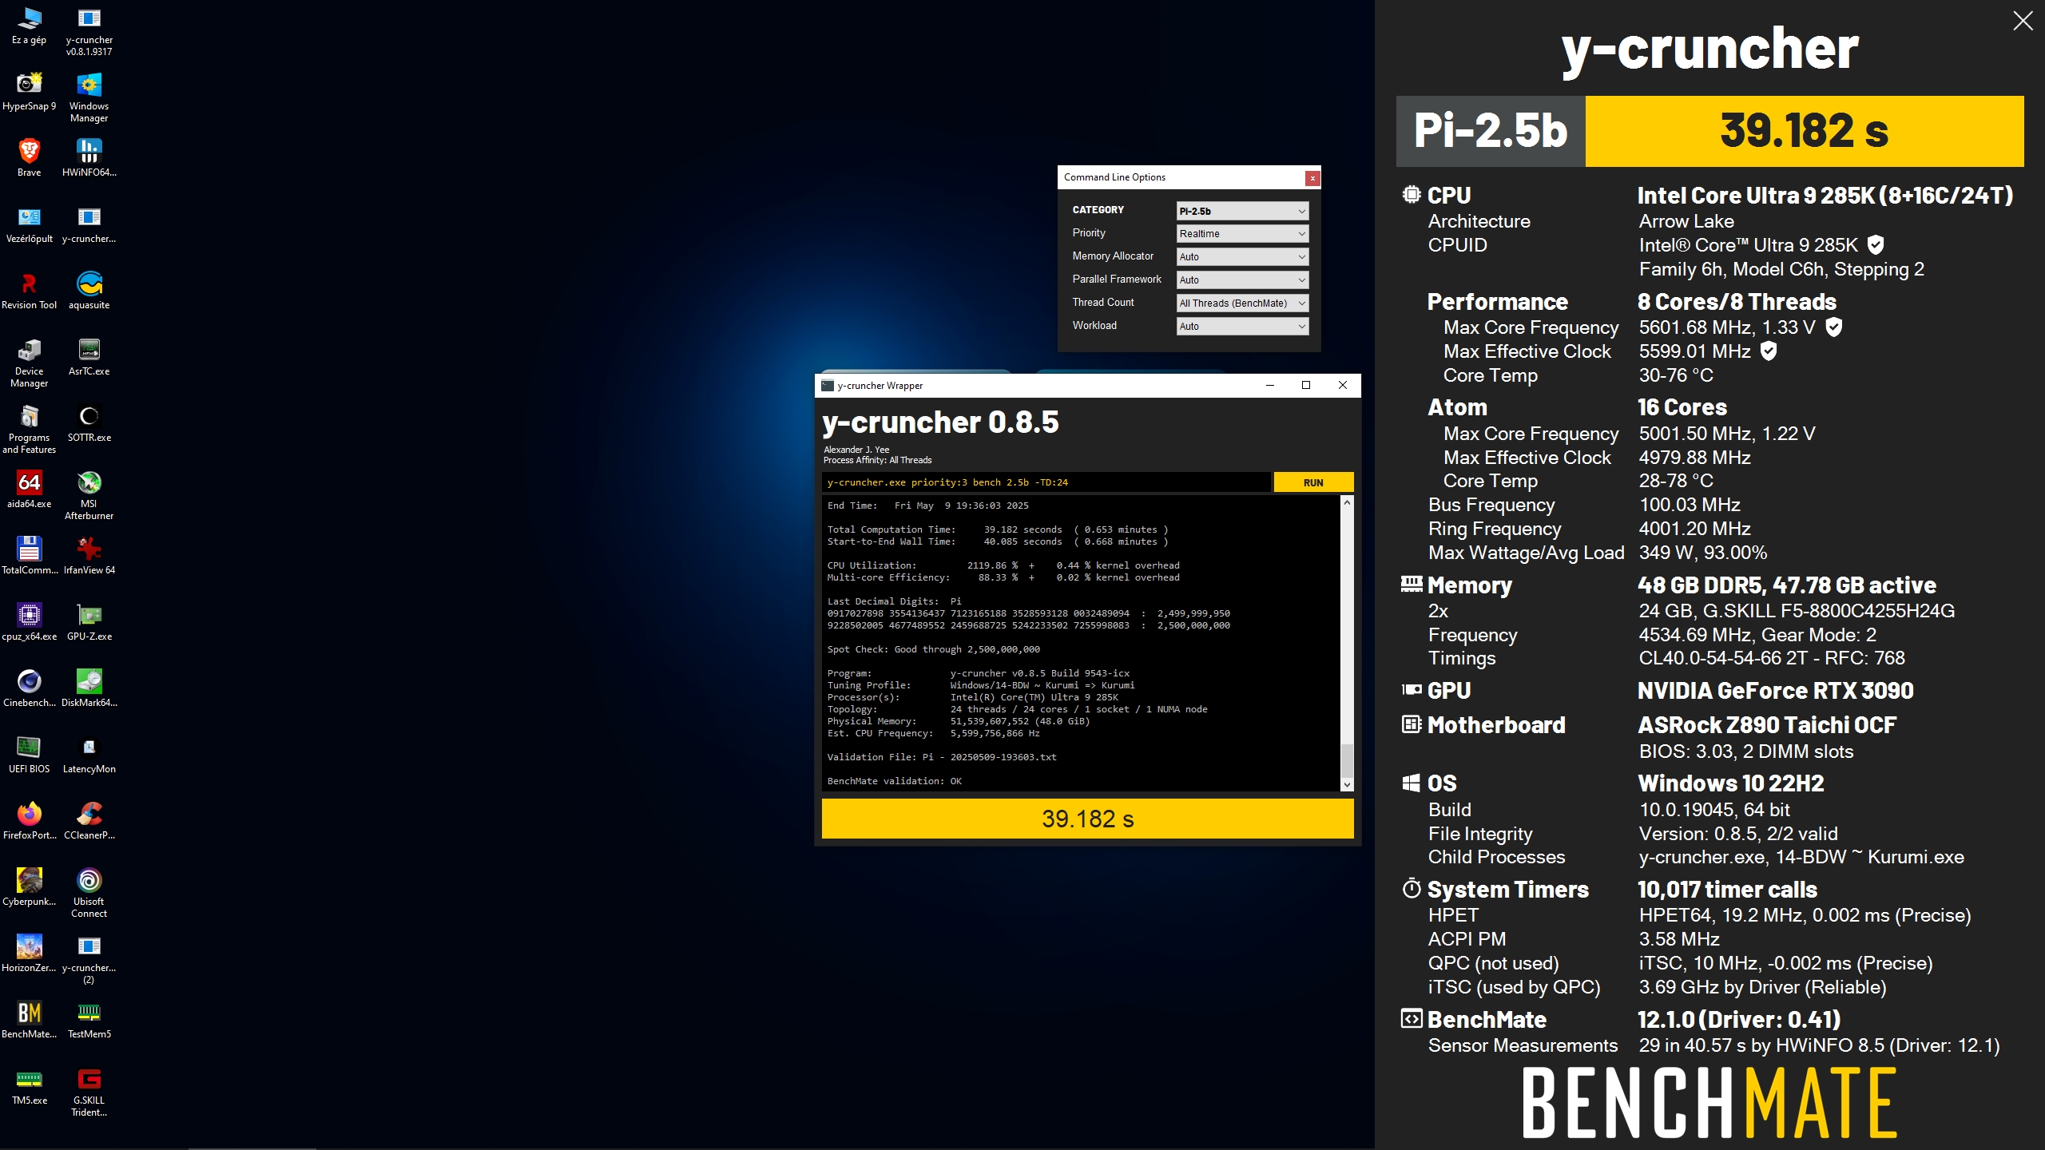Click the yellow RUN button in y-cruncher Wrapper
Screen dimensions: 2045x1150
1312,482
